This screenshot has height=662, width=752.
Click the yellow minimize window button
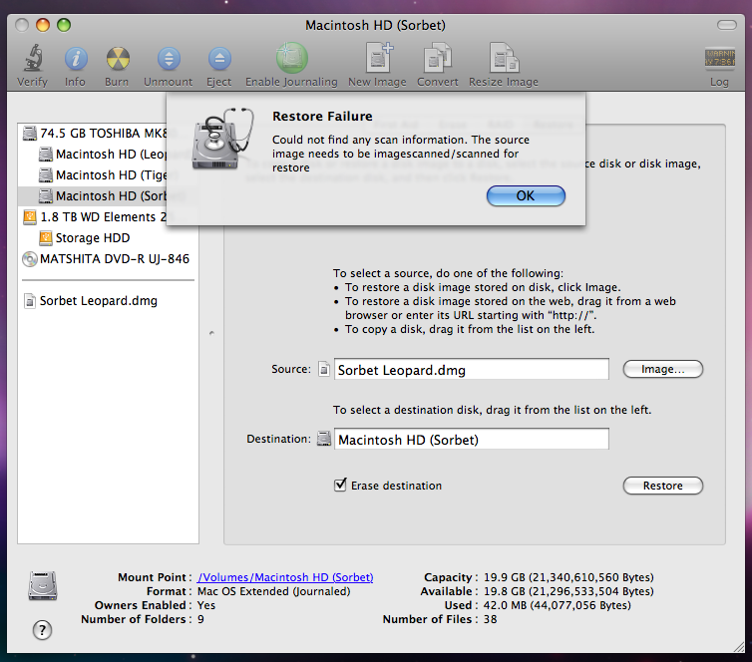43,25
